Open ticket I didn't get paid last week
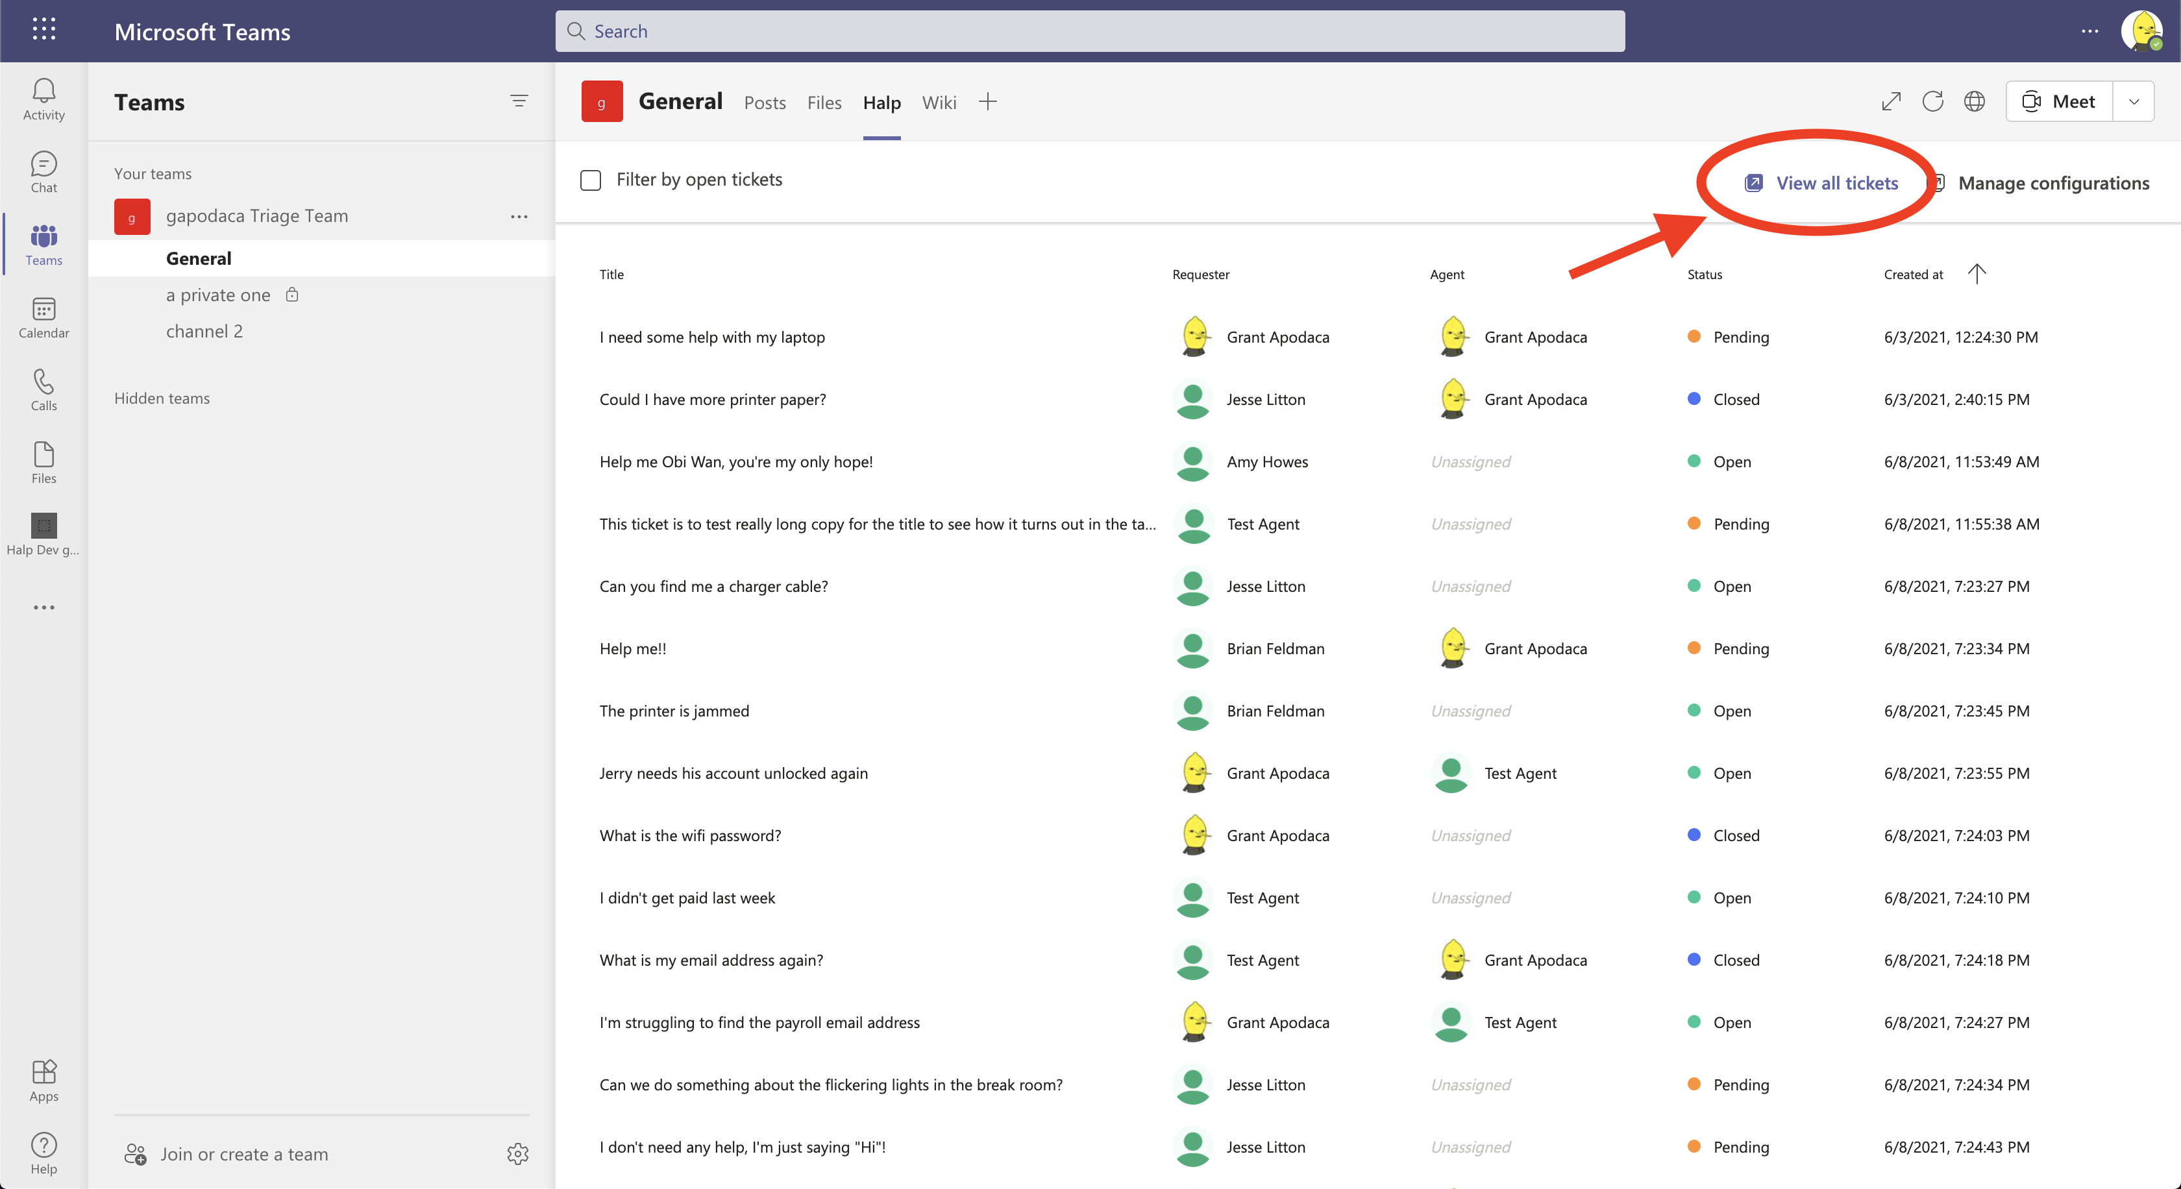This screenshot has height=1189, width=2181. pyautogui.click(x=687, y=898)
